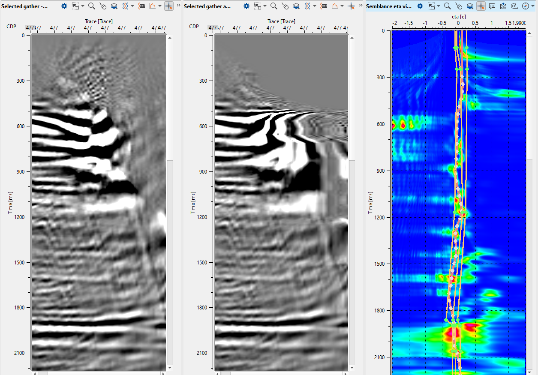Viewport: 538px width, 375px height.
Task: Select the 'Semblance eta vi...' panel title
Action: pyautogui.click(x=388, y=6)
